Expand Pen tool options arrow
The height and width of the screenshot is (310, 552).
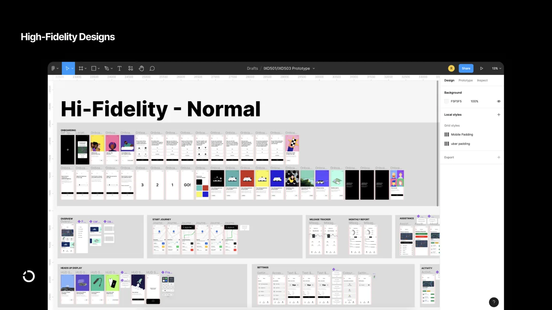[112, 69]
